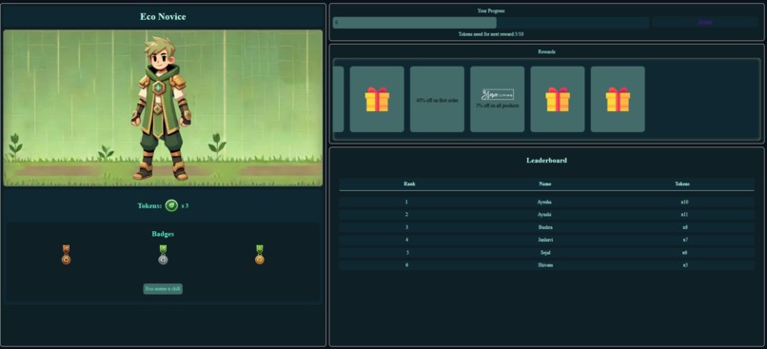This screenshot has width=767, height=349.
Task: Click the Tokens column header in leaderboard
Action: point(682,184)
